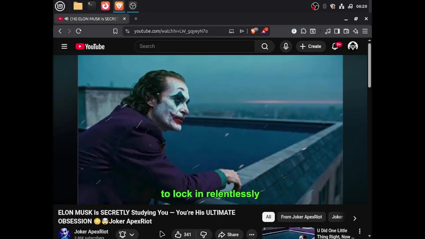425x239 pixels.
Task: Open Joker ApexRiot channel name
Action: [91, 232]
